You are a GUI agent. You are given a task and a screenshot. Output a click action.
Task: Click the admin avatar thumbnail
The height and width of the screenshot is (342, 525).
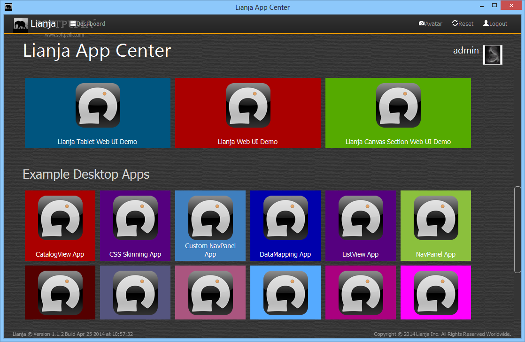[493, 54]
